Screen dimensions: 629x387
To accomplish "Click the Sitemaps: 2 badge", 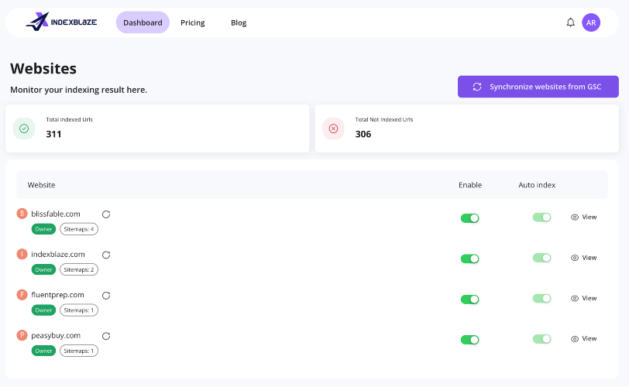I will point(79,269).
